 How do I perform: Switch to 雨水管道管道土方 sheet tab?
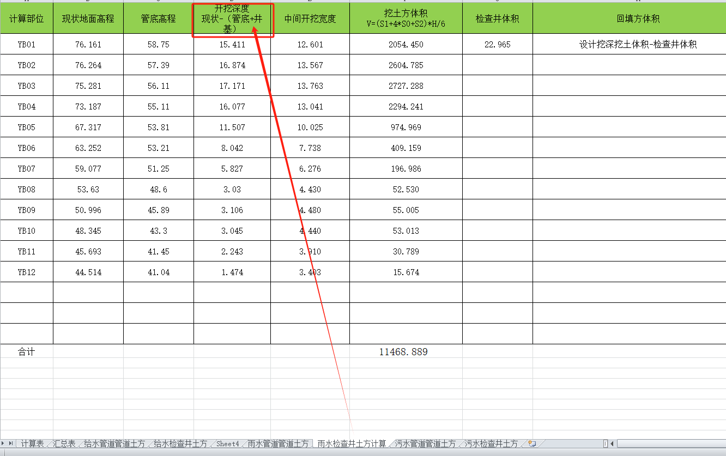click(x=278, y=443)
